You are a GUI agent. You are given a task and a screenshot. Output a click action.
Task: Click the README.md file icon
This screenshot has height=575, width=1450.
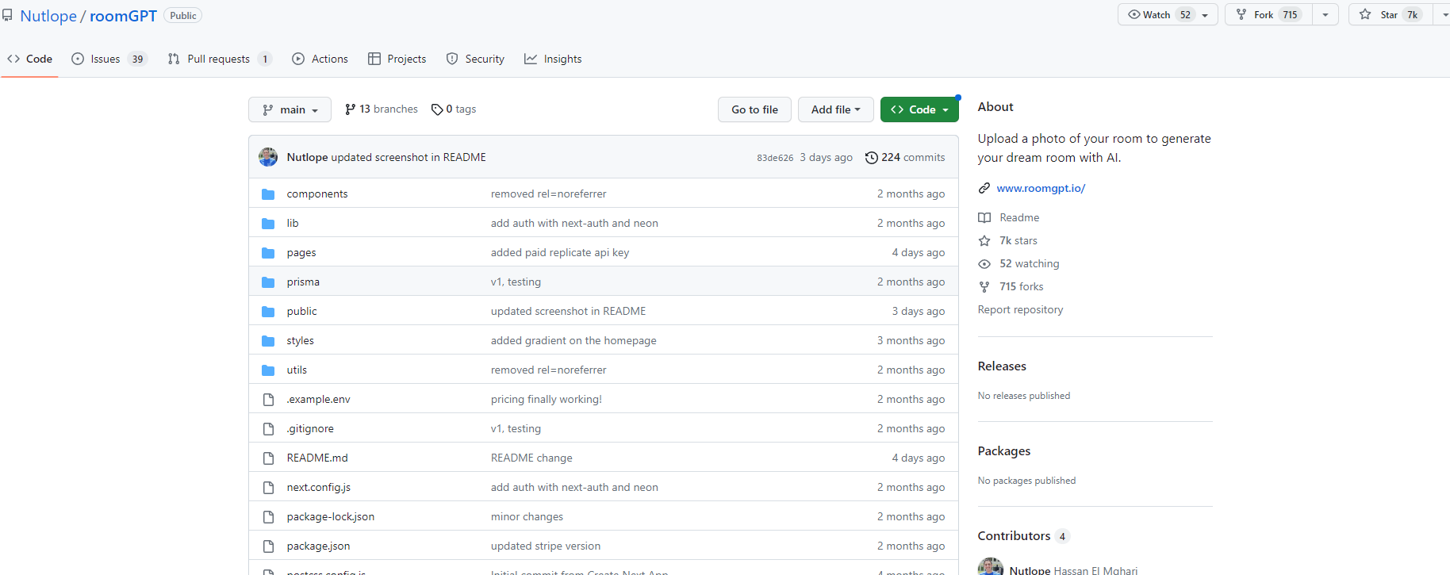(268, 458)
